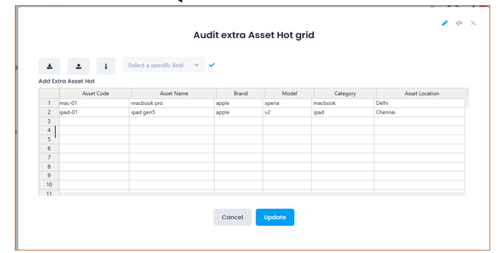Click the cell containing Chennai

[420, 112]
